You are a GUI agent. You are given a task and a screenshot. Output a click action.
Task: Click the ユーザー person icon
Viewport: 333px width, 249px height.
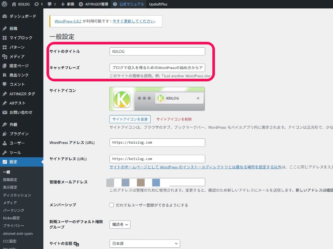5,143
